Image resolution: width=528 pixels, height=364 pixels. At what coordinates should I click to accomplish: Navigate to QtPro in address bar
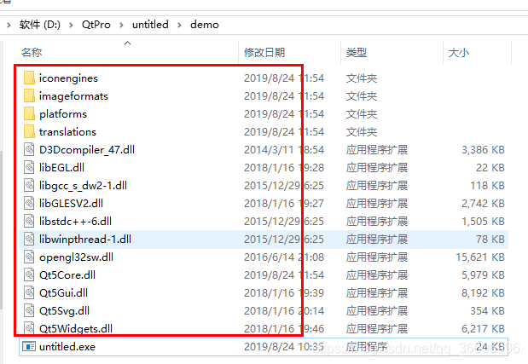pyautogui.click(x=96, y=25)
